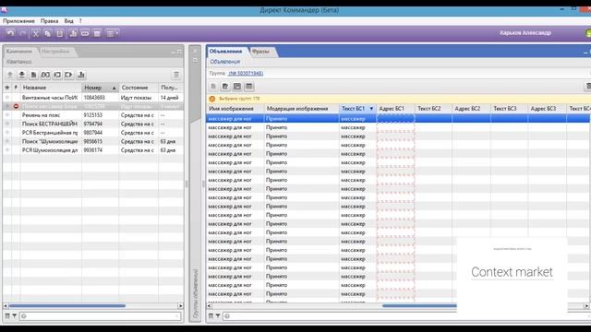Click left scroll arrow of ads table
591x332 pixels.
coord(210,306)
